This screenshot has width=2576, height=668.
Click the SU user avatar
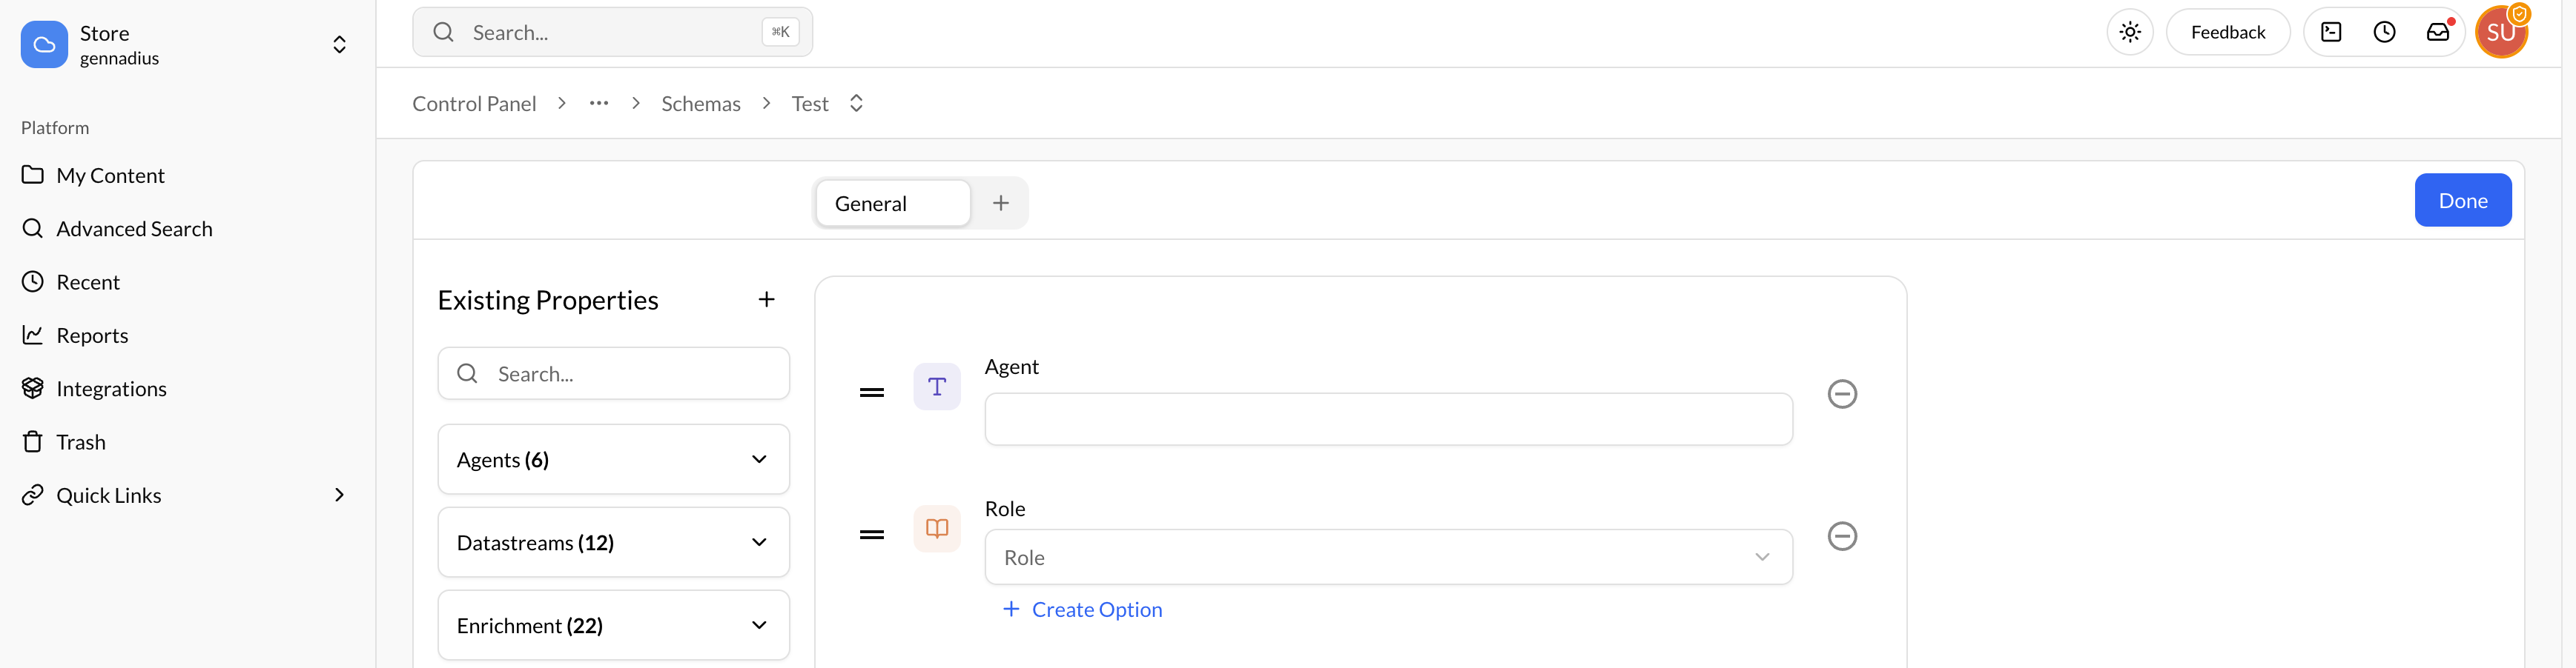tap(2500, 32)
